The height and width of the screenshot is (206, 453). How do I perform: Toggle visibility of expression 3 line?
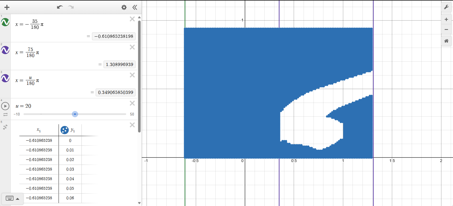(x=5, y=78)
